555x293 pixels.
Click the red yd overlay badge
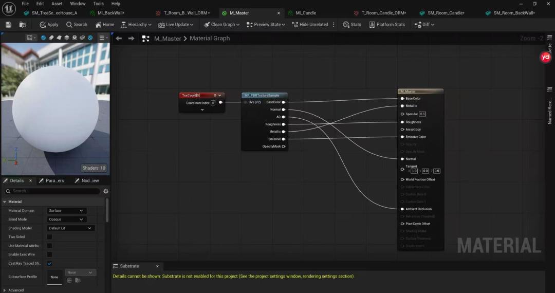545,57
